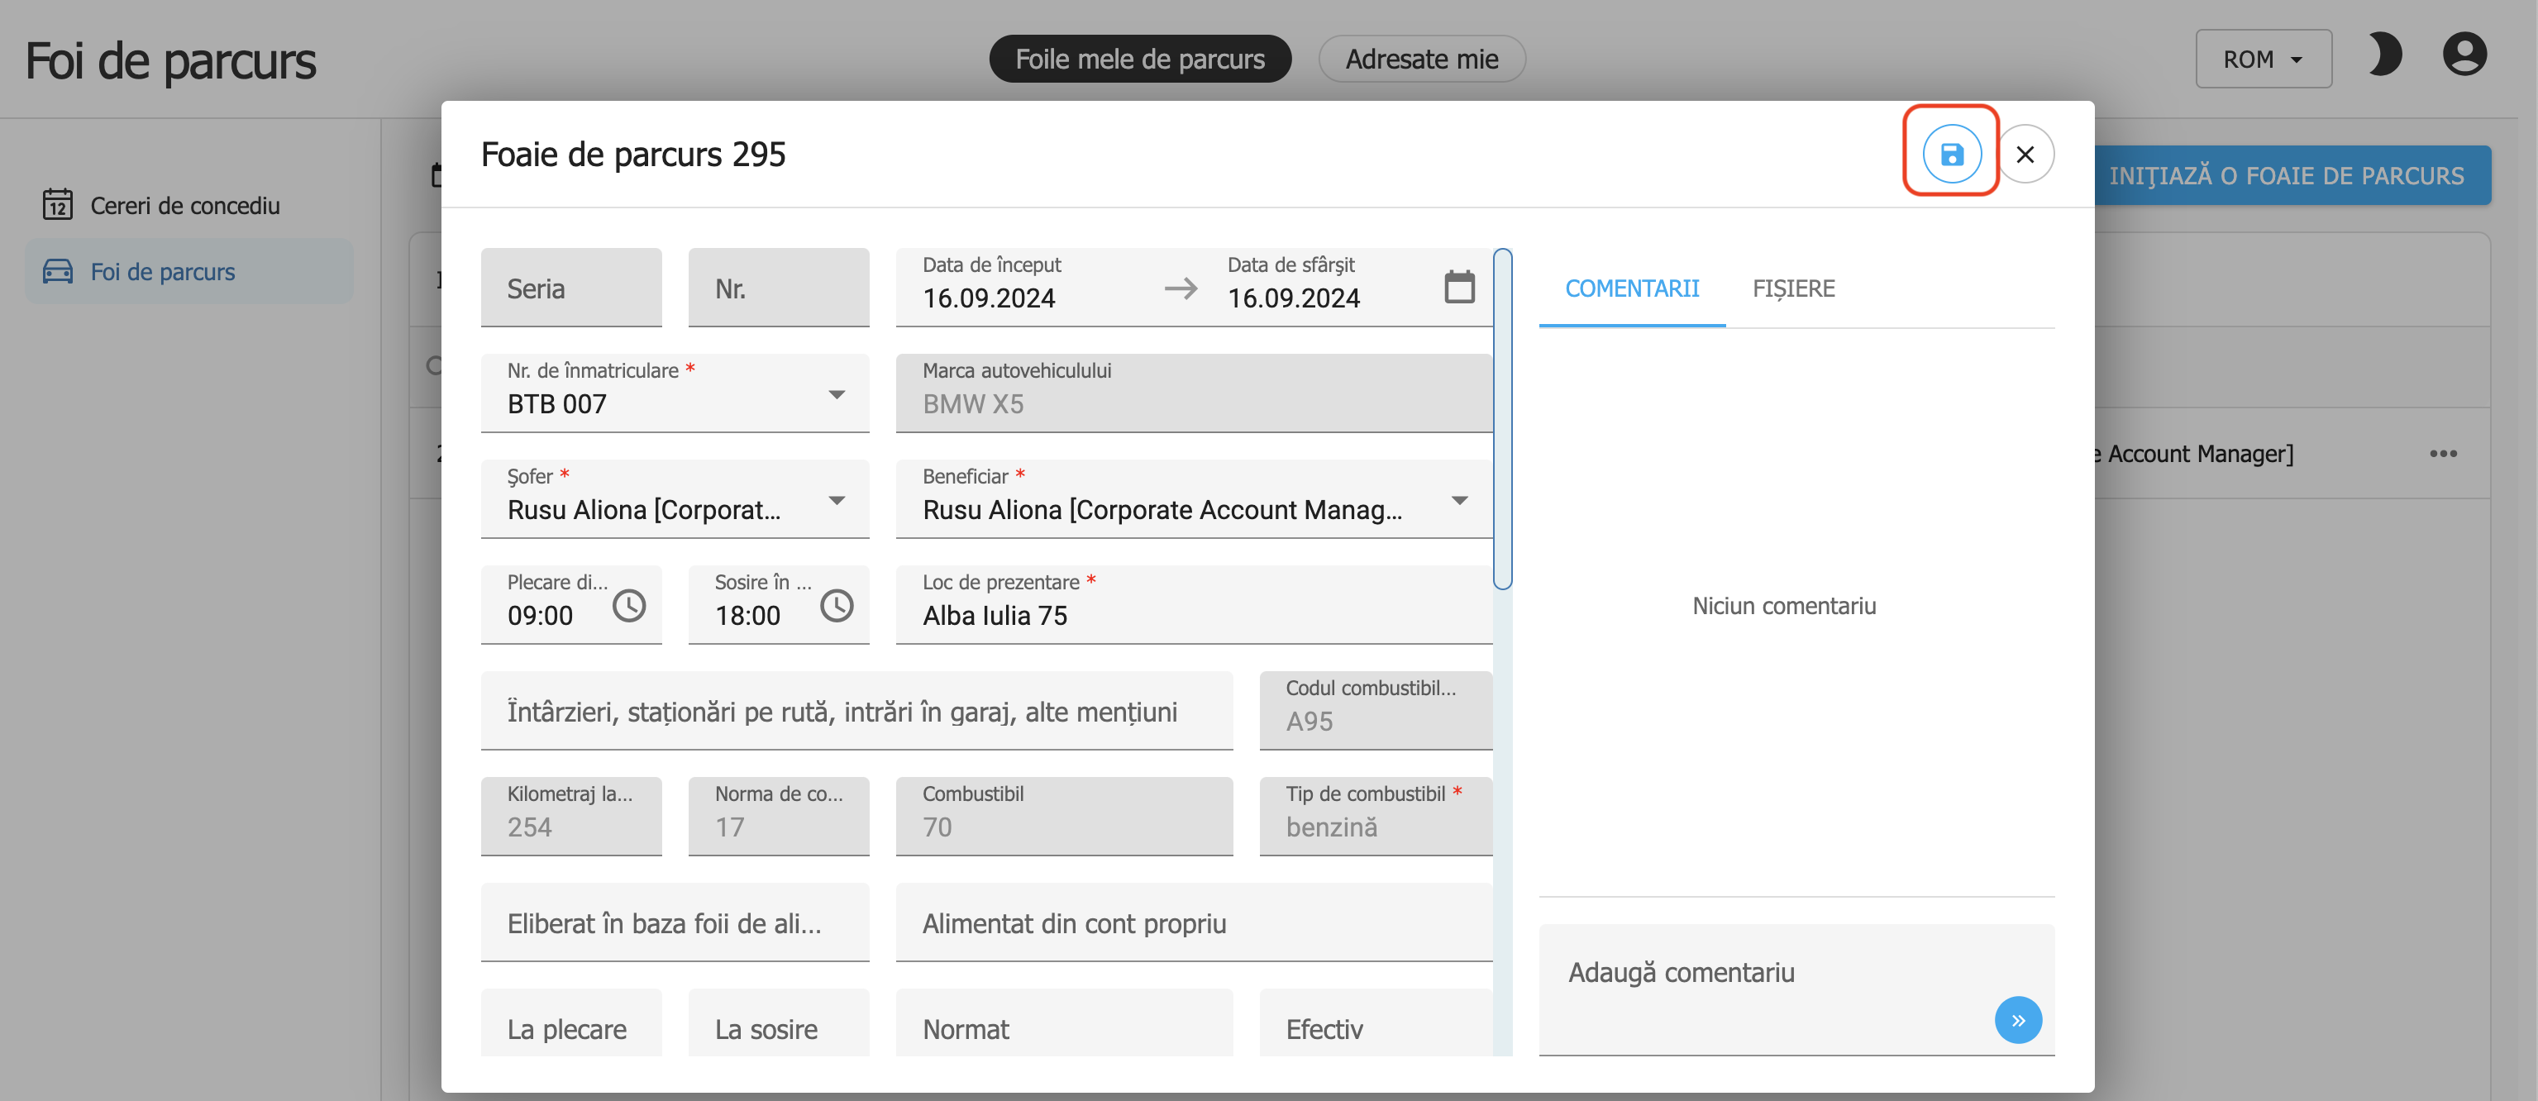Switch to Adresate mie view
2538x1101 pixels.
[1421, 59]
